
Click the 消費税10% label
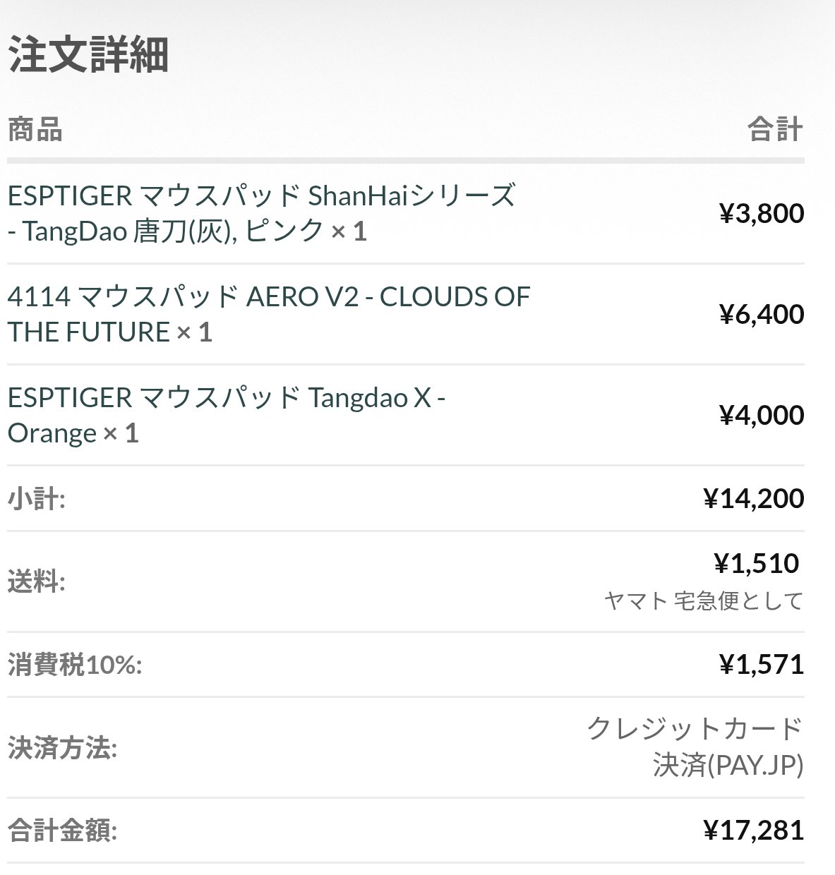[x=75, y=665]
